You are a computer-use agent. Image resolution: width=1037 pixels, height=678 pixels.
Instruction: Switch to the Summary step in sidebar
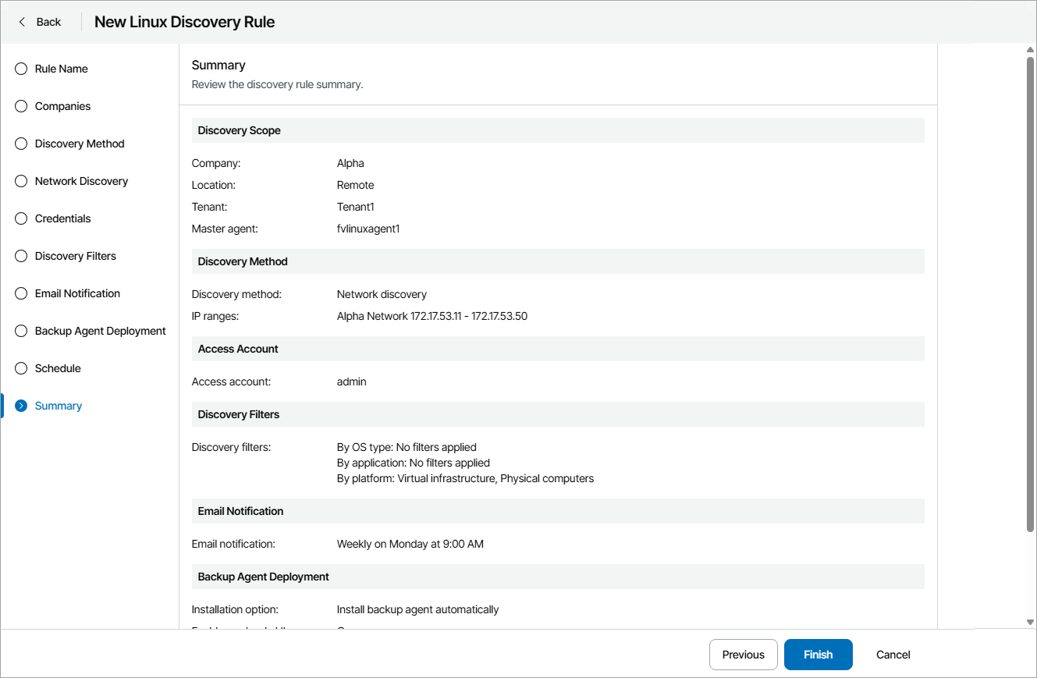pos(58,406)
